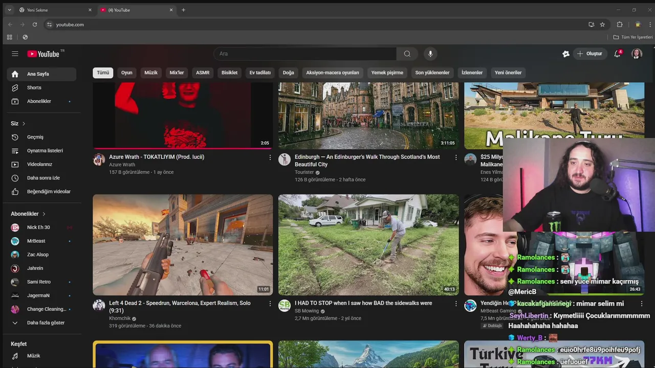Click the Ara search input field

pyautogui.click(x=305, y=54)
